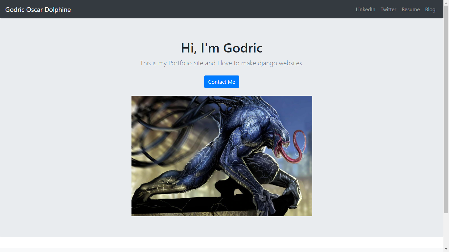Click the Godric Oscar Dolphine brand title

[x=38, y=10]
